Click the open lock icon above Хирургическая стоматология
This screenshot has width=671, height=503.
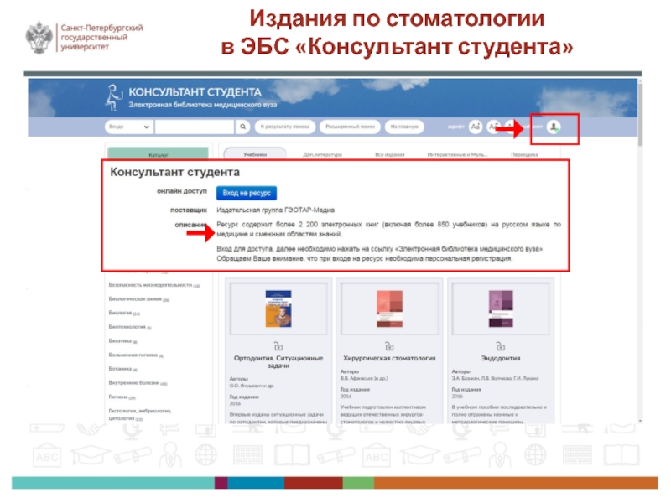(389, 345)
